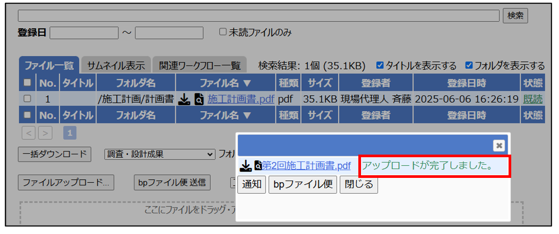Open the 第2回施工計画書.pdf link

point(306,166)
